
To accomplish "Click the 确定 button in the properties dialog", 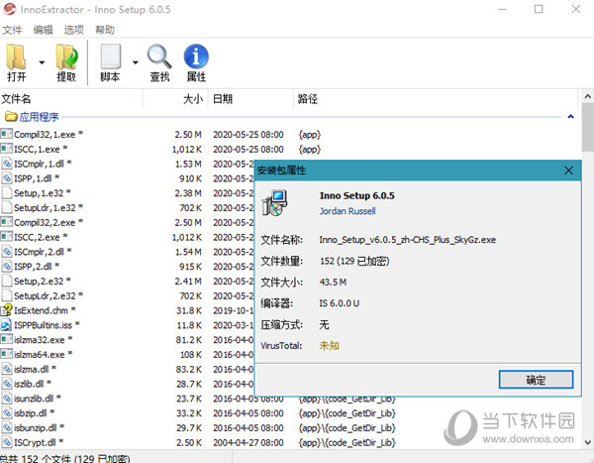I will [x=536, y=380].
